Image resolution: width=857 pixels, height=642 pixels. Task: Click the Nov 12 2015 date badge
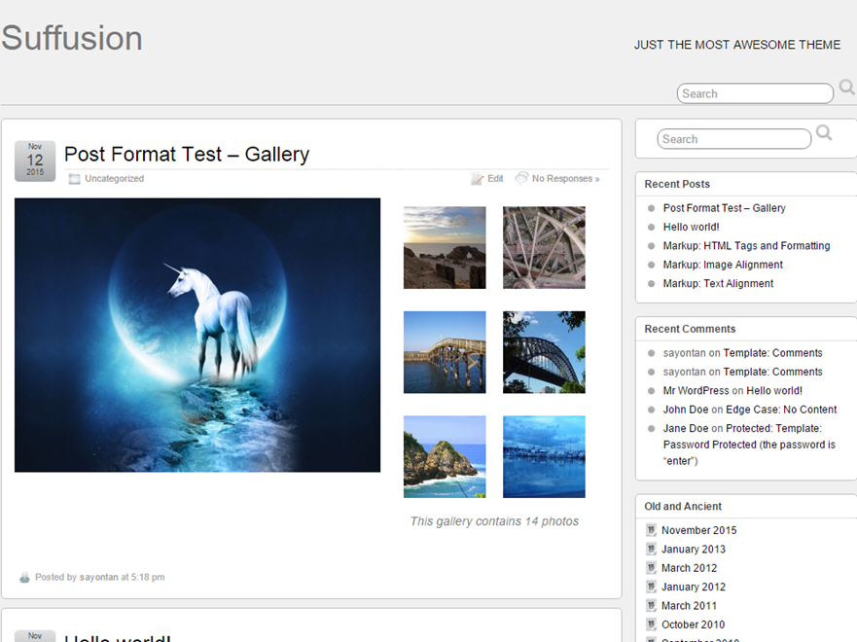35,160
